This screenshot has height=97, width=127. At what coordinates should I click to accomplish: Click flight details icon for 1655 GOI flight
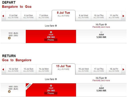tap(9, 91)
